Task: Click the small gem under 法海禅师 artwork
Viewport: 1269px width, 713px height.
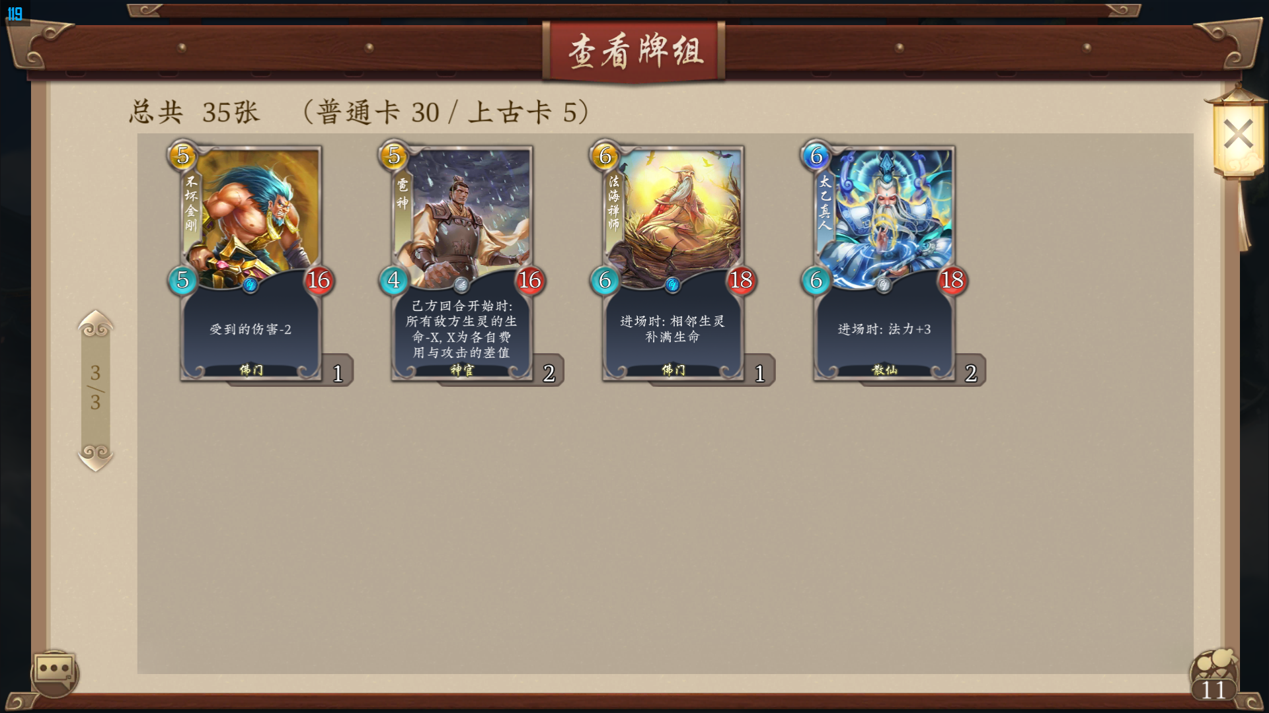Action: pyautogui.click(x=673, y=285)
